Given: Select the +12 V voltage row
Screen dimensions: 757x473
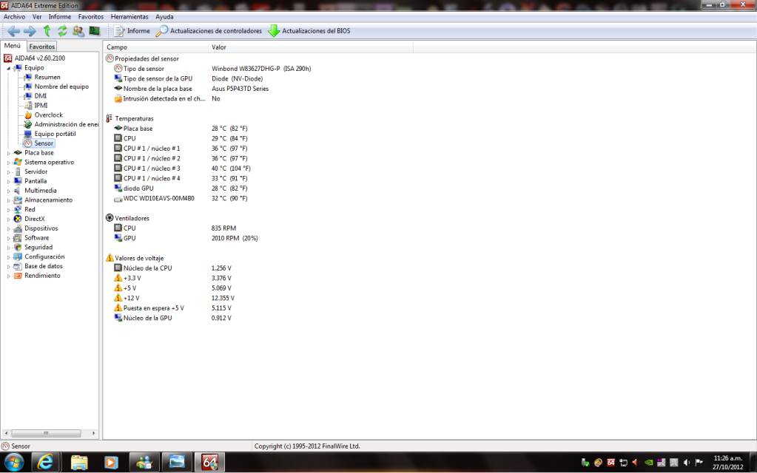Looking at the screenshot, I should [175, 299].
